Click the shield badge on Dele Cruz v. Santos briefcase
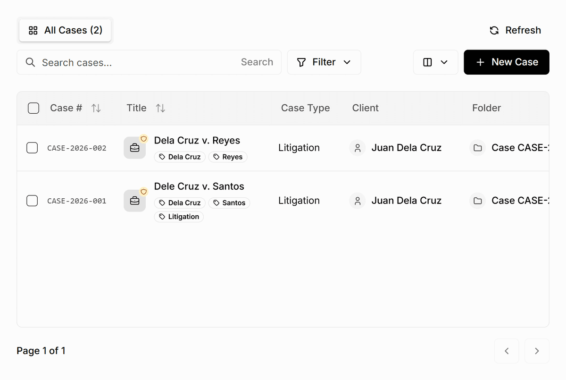This screenshot has height=380, width=566. [143, 192]
